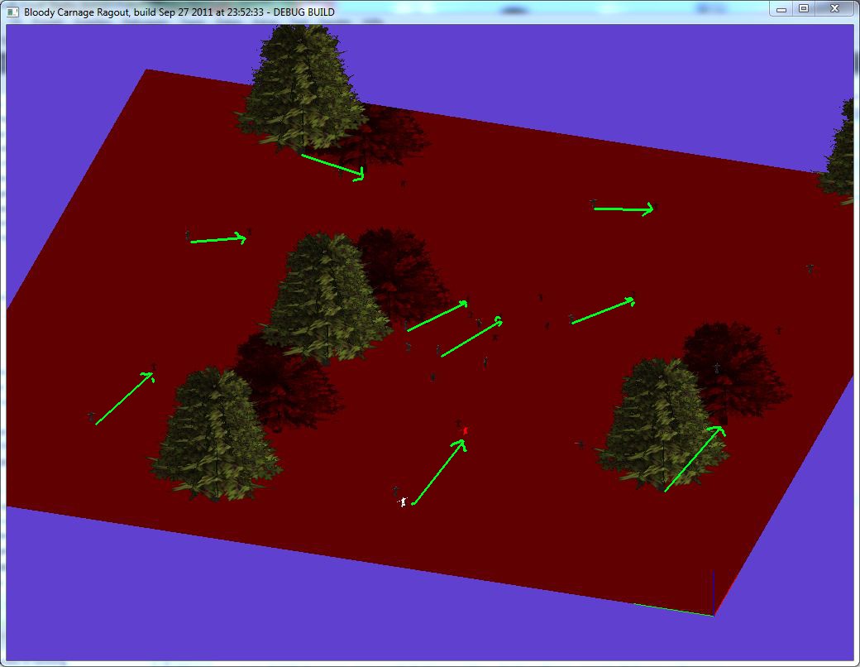Click the application icon in title bar
860x667 pixels.
coord(12,12)
